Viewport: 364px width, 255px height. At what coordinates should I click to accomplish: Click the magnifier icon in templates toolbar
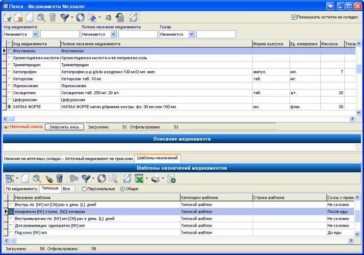pos(37,178)
